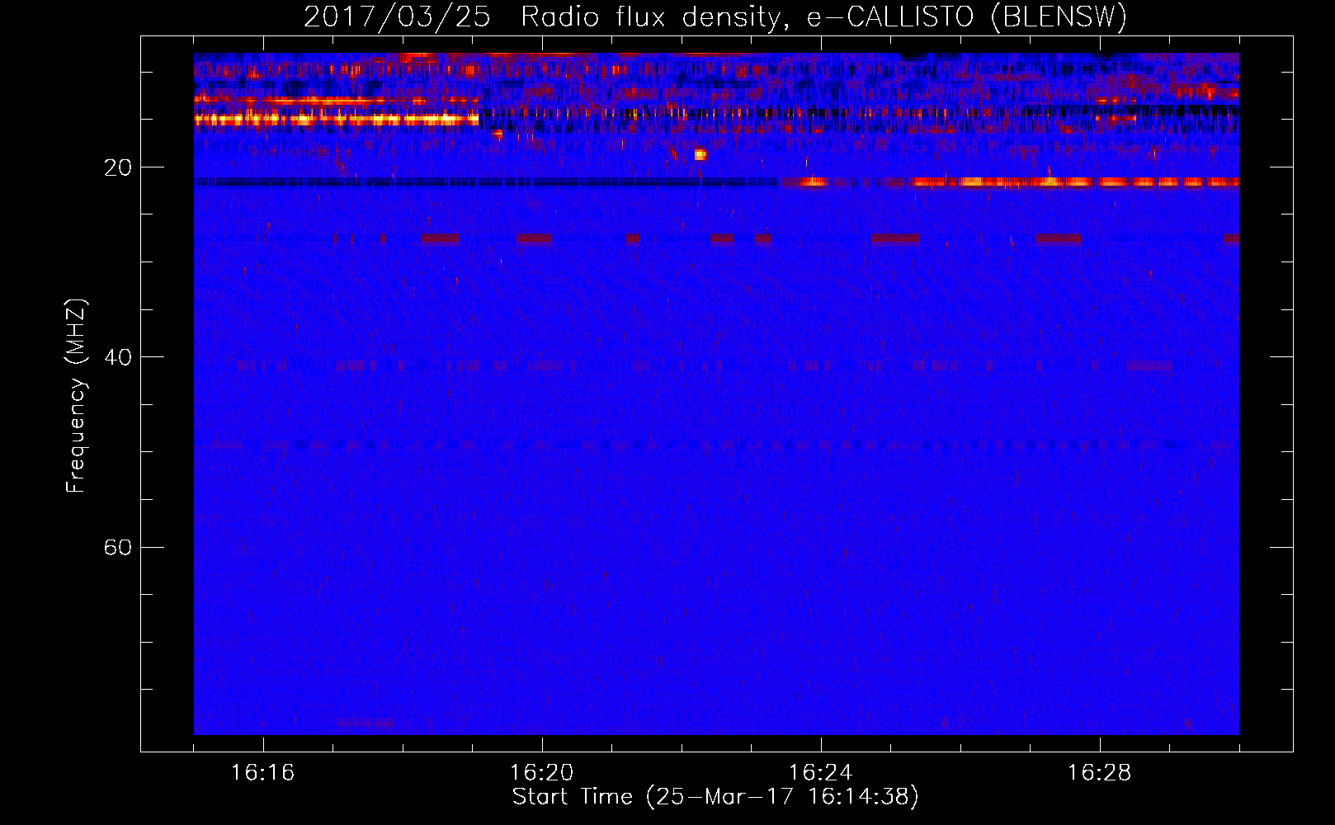This screenshot has width=1335, height=825.
Task: Click the 20 MHz frequency tick label
Action: (118, 168)
